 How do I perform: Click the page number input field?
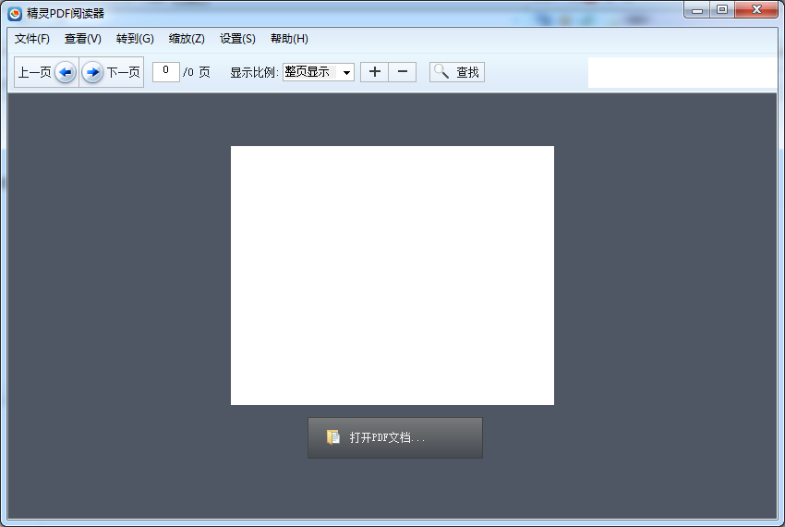(x=165, y=71)
